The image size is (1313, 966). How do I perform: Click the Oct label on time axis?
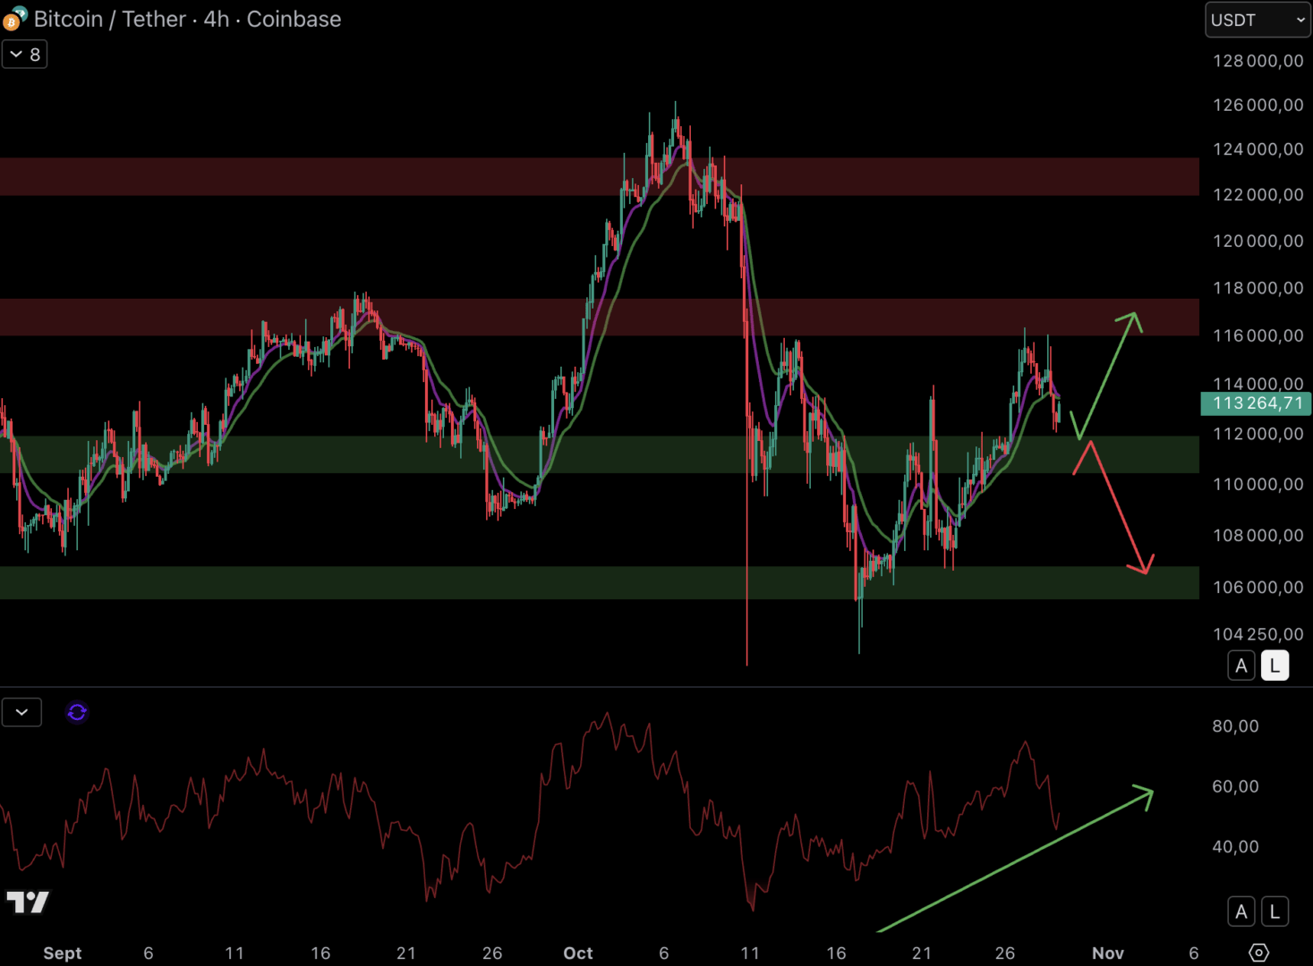click(577, 953)
